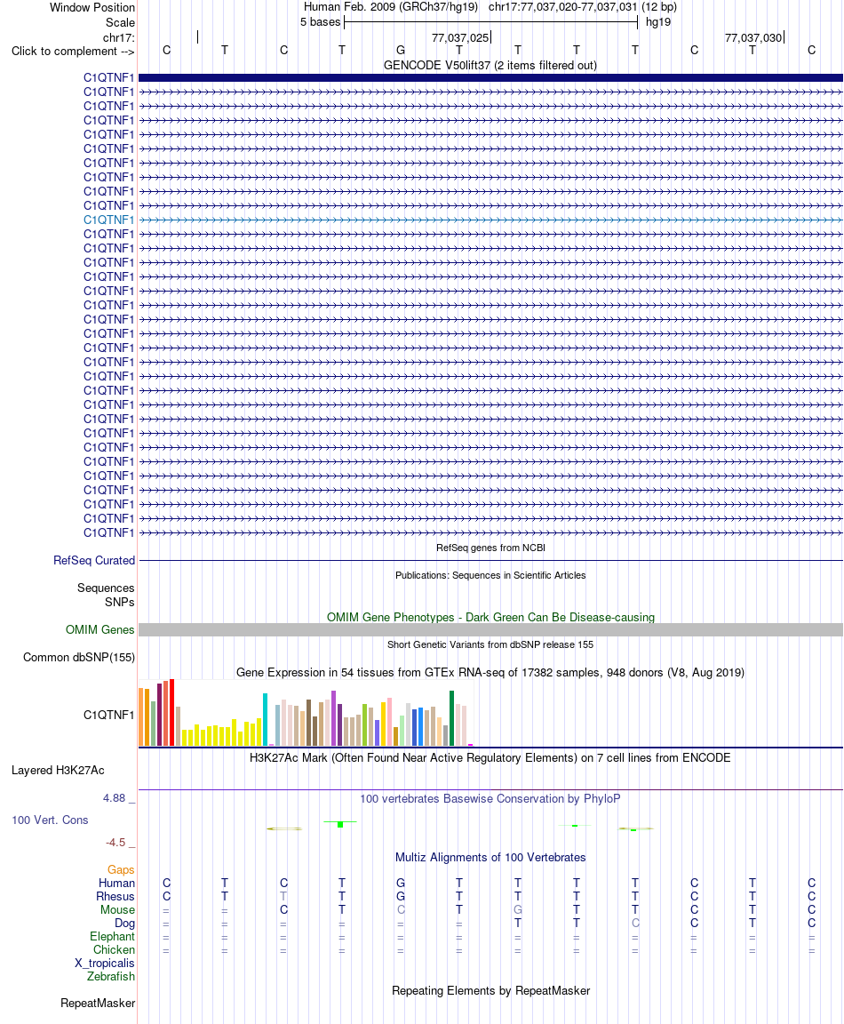The height and width of the screenshot is (1024, 844).
Task: Click the orange Gaps label
Action: [121, 870]
